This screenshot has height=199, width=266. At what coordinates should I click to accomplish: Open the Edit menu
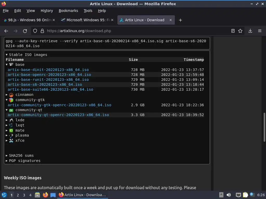point(18,11)
